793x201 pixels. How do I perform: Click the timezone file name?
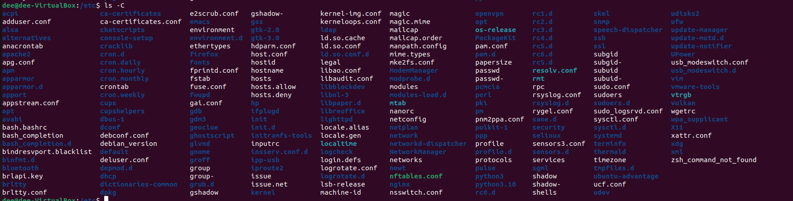(609, 160)
